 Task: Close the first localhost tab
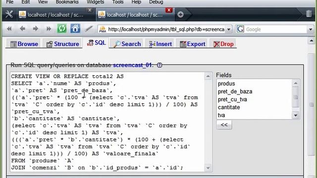(x=90, y=10)
